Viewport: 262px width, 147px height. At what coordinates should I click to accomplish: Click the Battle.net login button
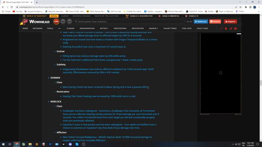pos(201,22)
